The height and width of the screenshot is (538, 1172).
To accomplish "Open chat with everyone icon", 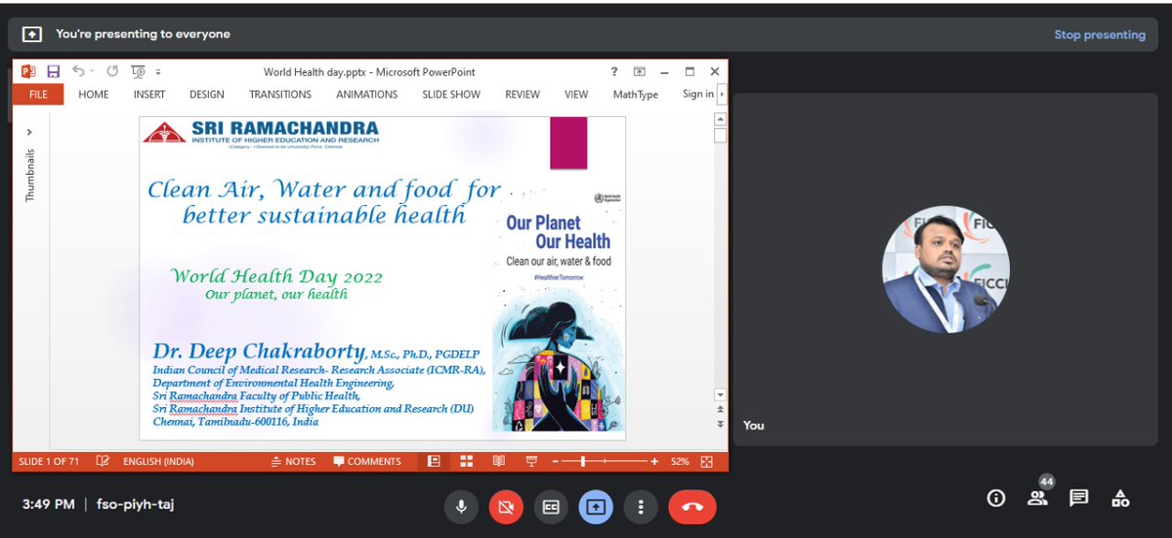I will 1079,498.
